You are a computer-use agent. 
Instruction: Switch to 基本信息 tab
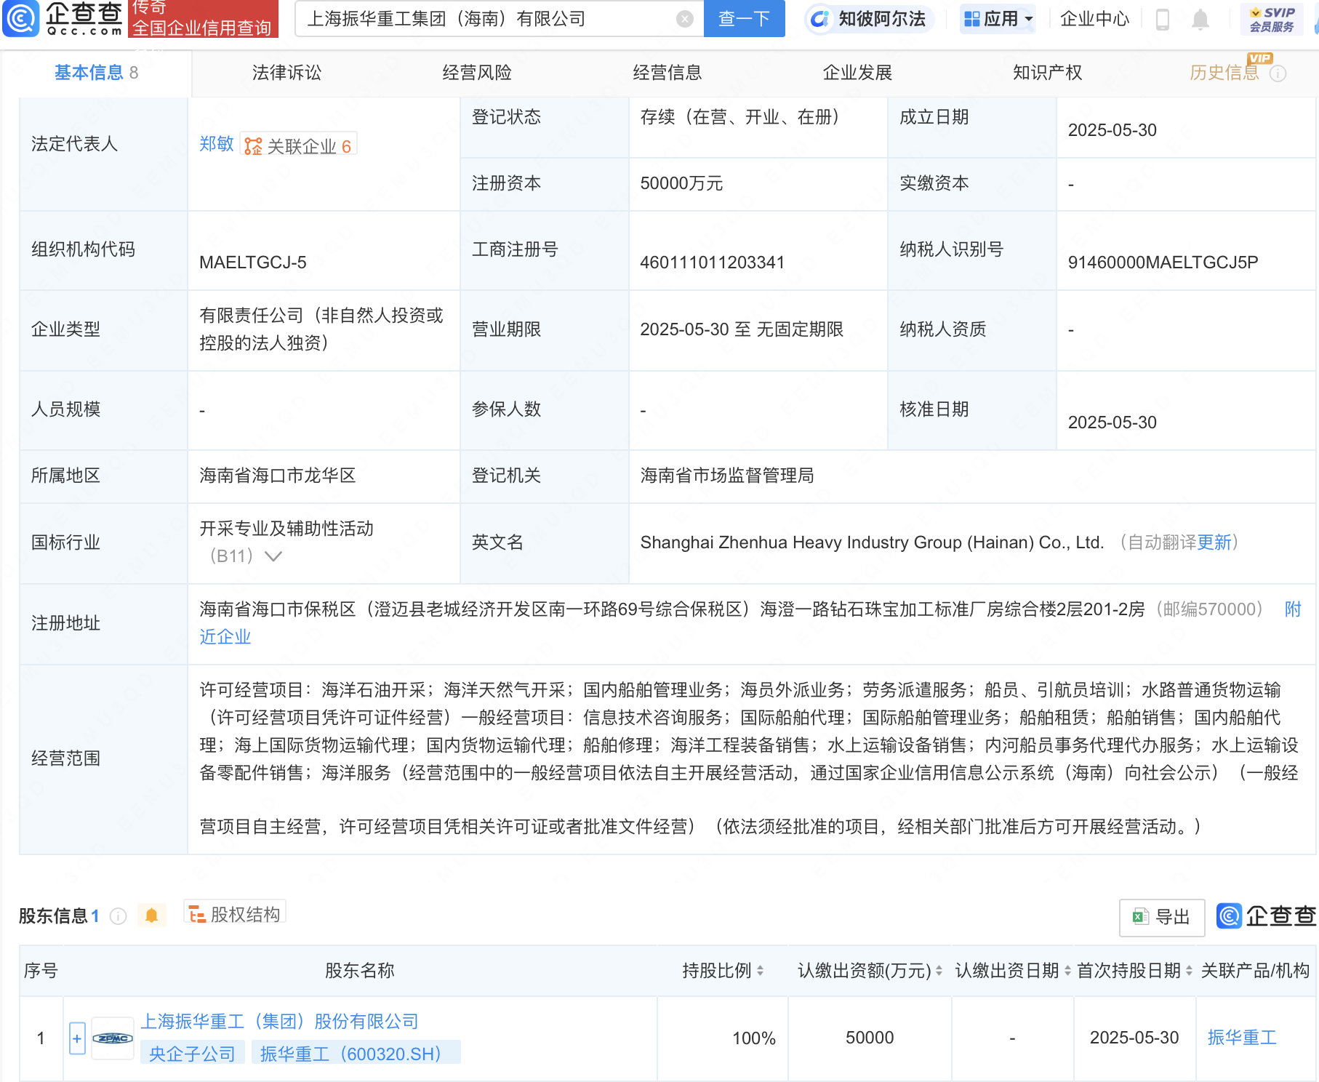click(95, 73)
